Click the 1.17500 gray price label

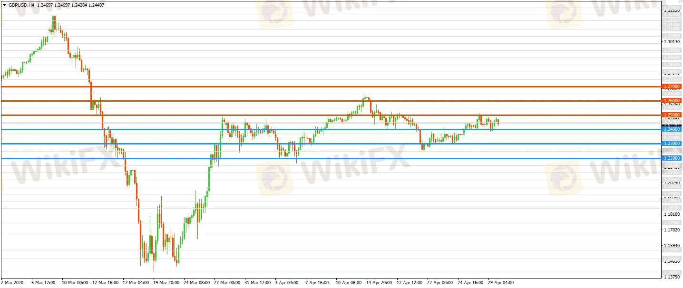(672, 223)
